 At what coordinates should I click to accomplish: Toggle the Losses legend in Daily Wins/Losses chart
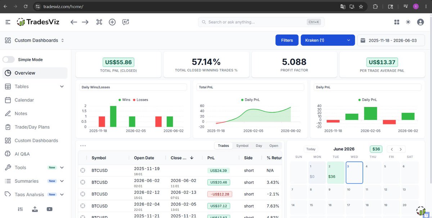(x=140, y=99)
